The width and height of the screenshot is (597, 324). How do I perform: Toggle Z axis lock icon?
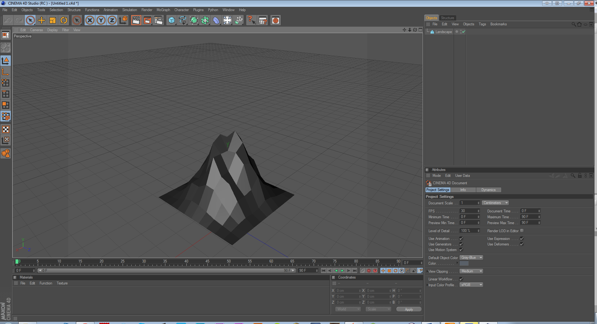click(x=112, y=20)
